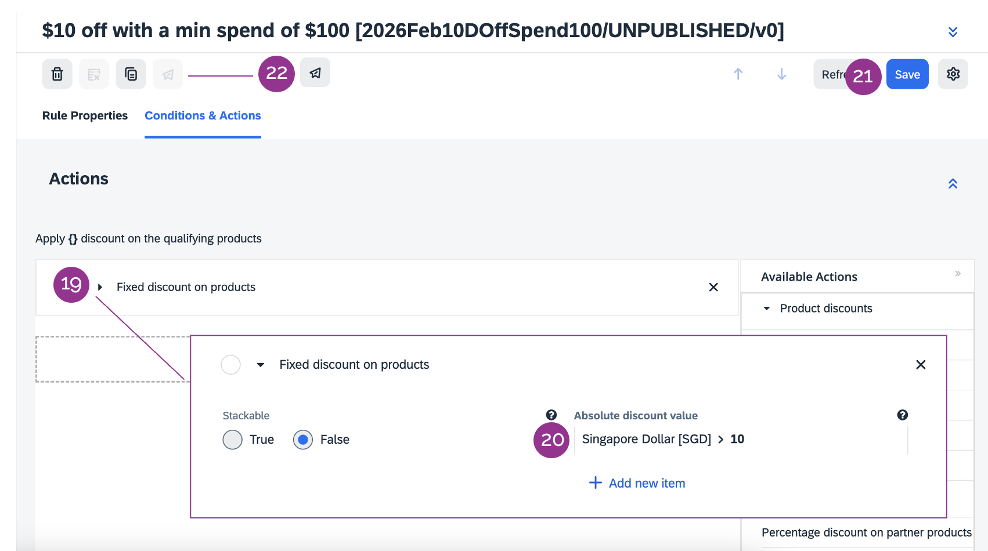The image size is (988, 551).
Task: Open the Conditions & Actions tab
Action: coord(203,115)
